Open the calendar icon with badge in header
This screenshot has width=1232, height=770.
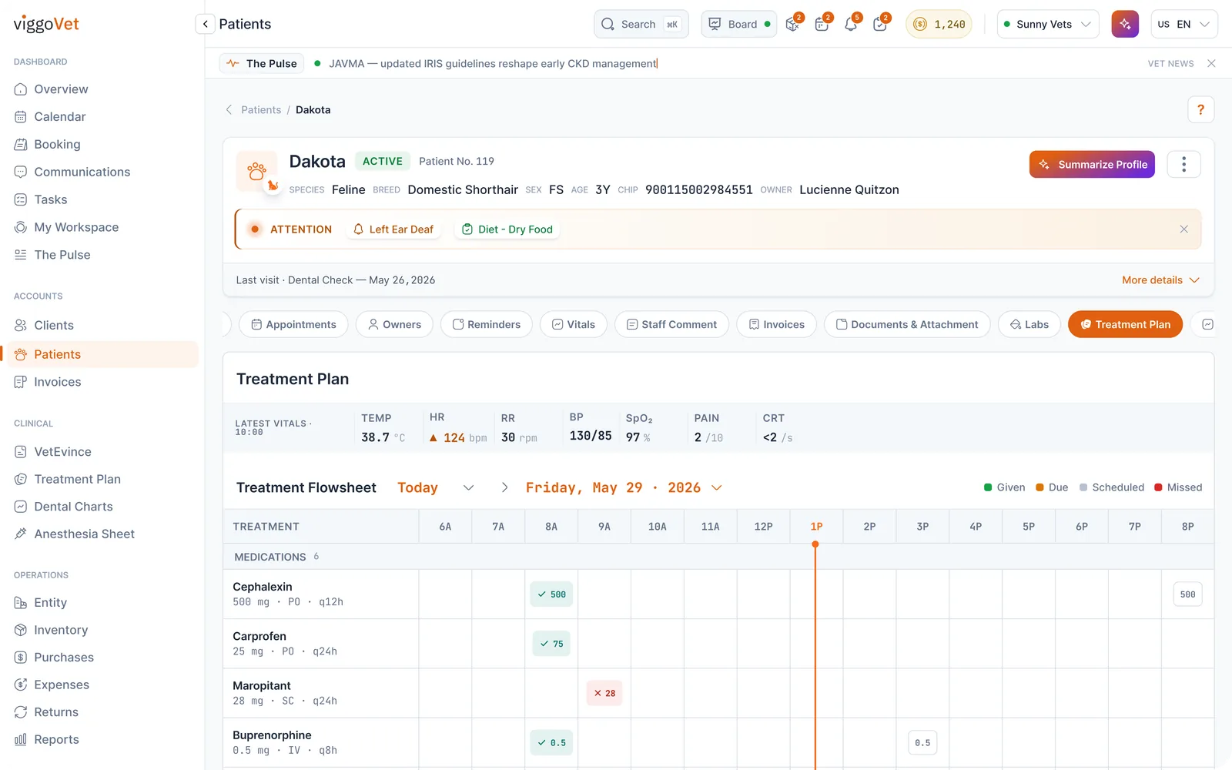pos(822,24)
